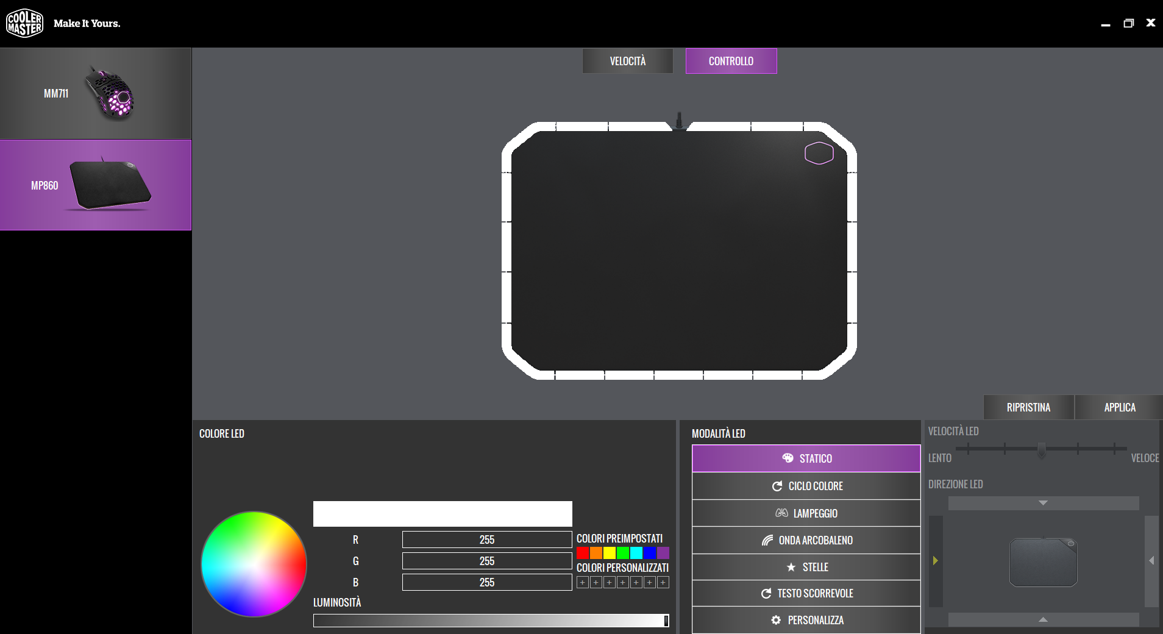Click the left-pointing LED direction arrow
The image size is (1163, 634).
pos(1151,561)
